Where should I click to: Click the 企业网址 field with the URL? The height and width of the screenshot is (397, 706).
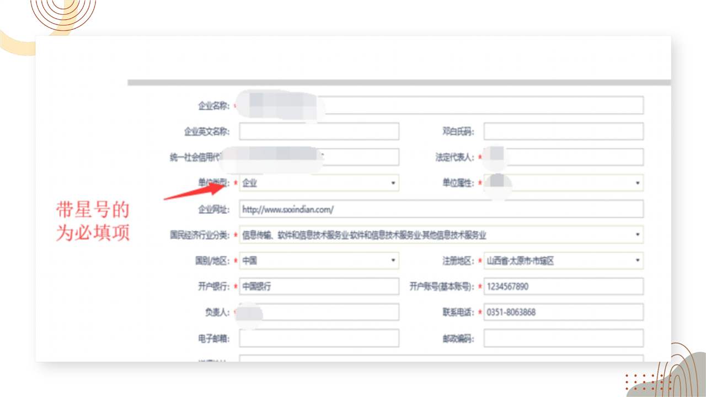[x=441, y=210]
